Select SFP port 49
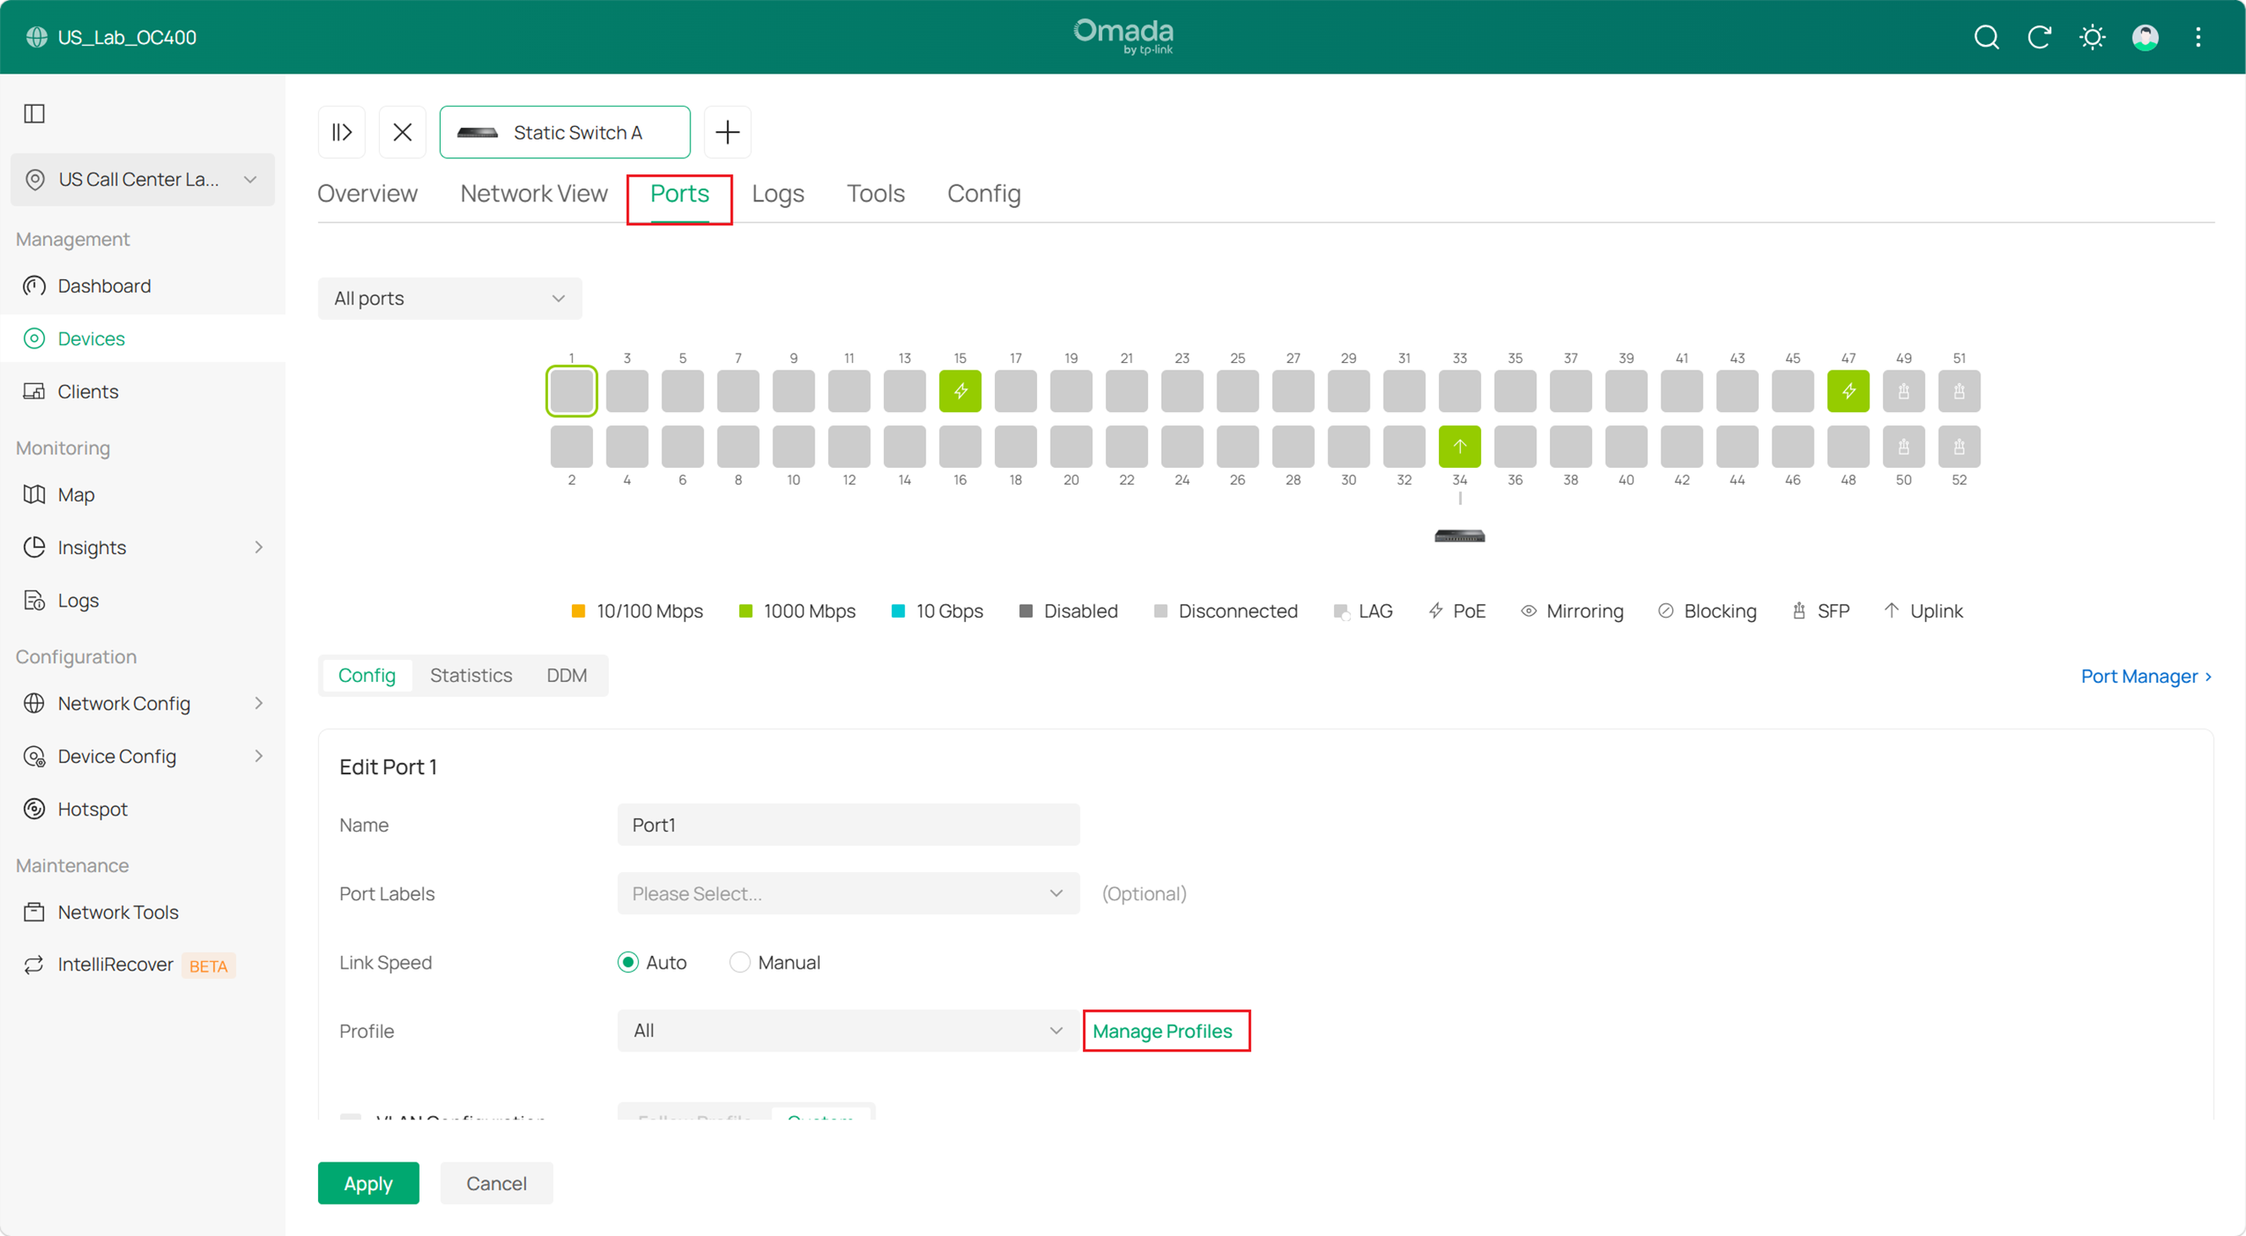The width and height of the screenshot is (2246, 1236). [1903, 392]
